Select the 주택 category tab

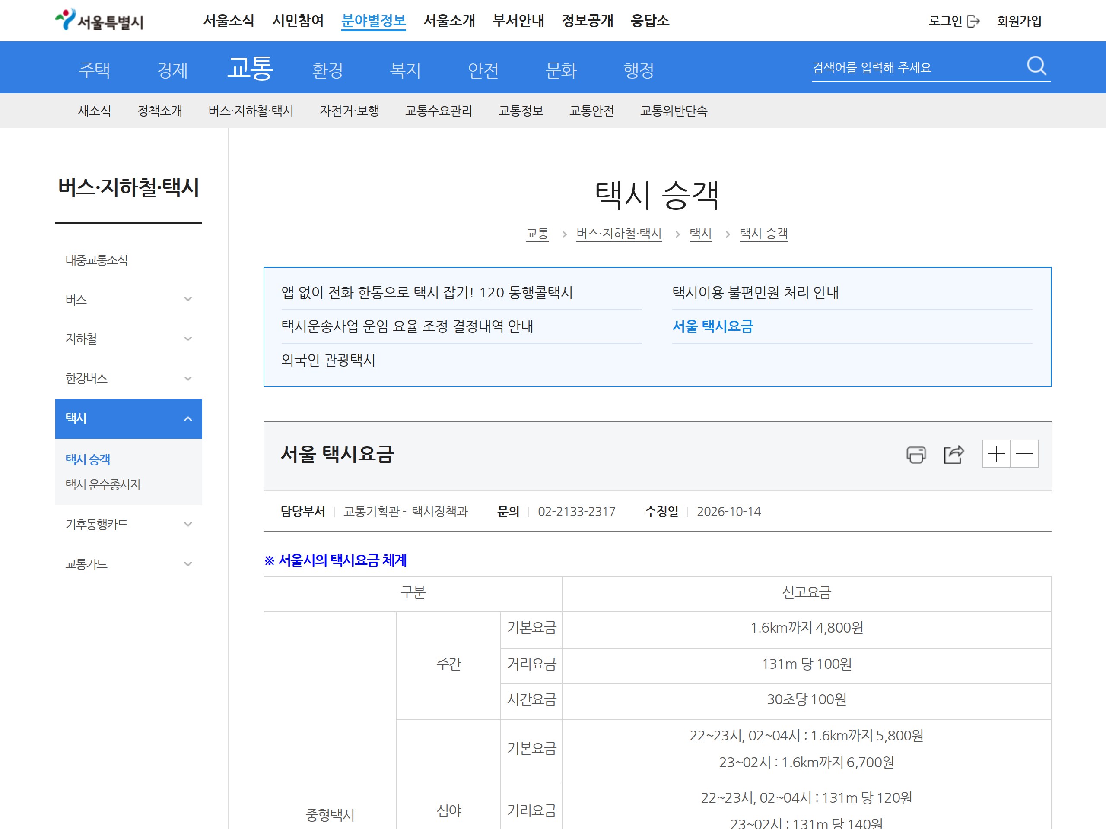(x=95, y=70)
